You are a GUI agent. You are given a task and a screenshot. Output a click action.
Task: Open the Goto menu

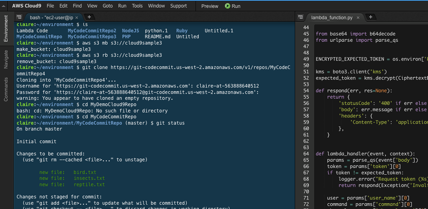(x=108, y=6)
